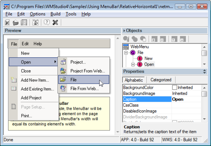The height and width of the screenshot is (146, 211).
Task: Click the new project toolbar icon
Action: pos(7,22)
